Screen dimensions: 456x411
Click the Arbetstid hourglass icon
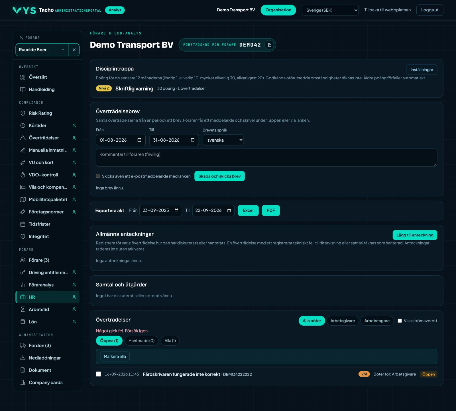click(23, 309)
